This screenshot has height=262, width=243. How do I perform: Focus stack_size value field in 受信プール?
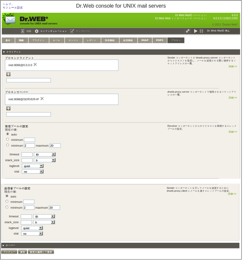(27, 161)
